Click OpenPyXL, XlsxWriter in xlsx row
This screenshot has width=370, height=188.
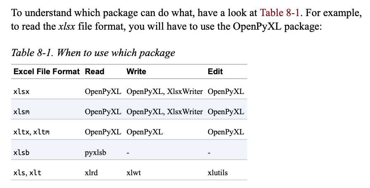164,92
